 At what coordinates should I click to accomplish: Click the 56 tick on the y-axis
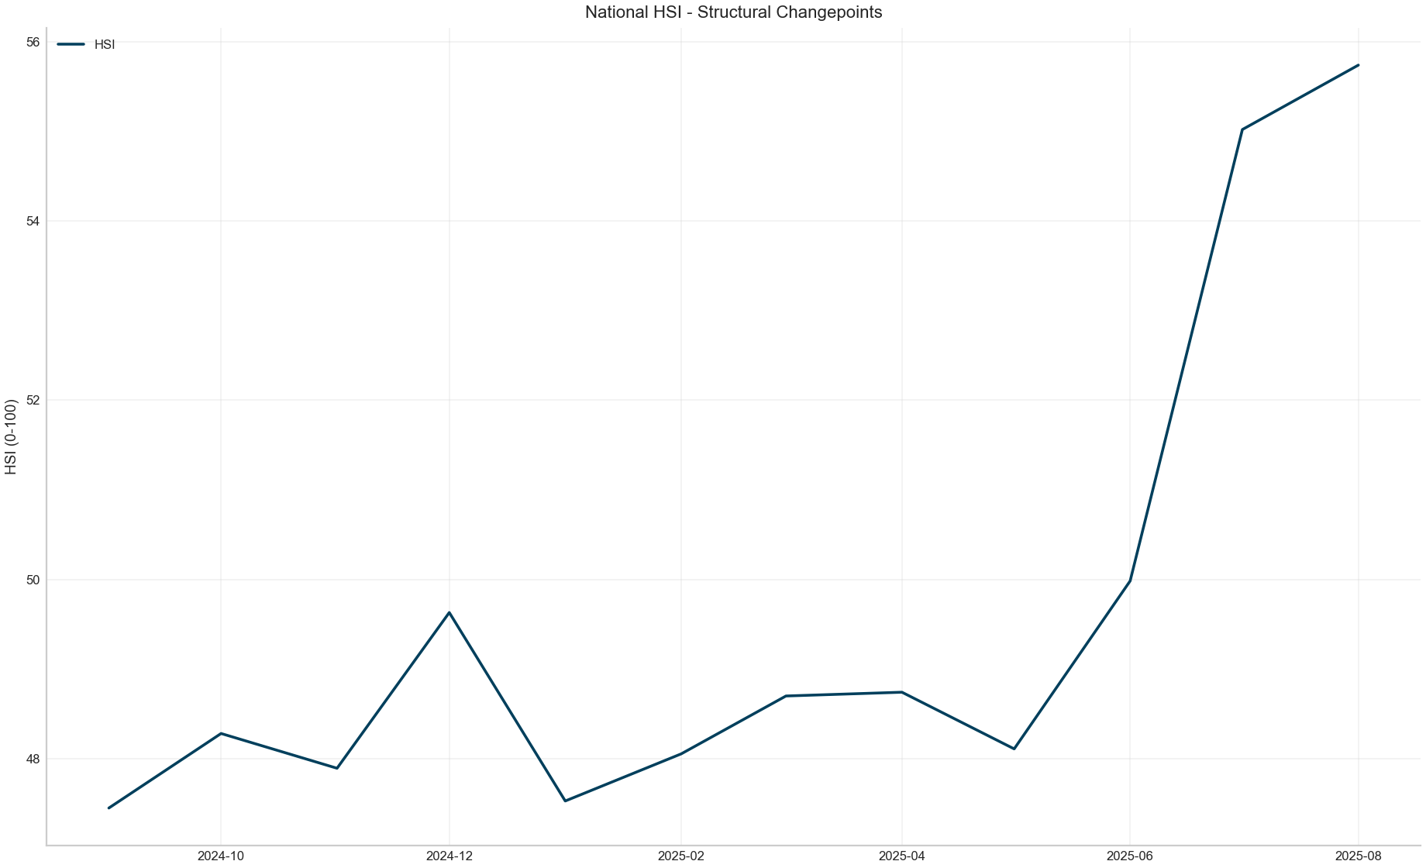pos(33,42)
